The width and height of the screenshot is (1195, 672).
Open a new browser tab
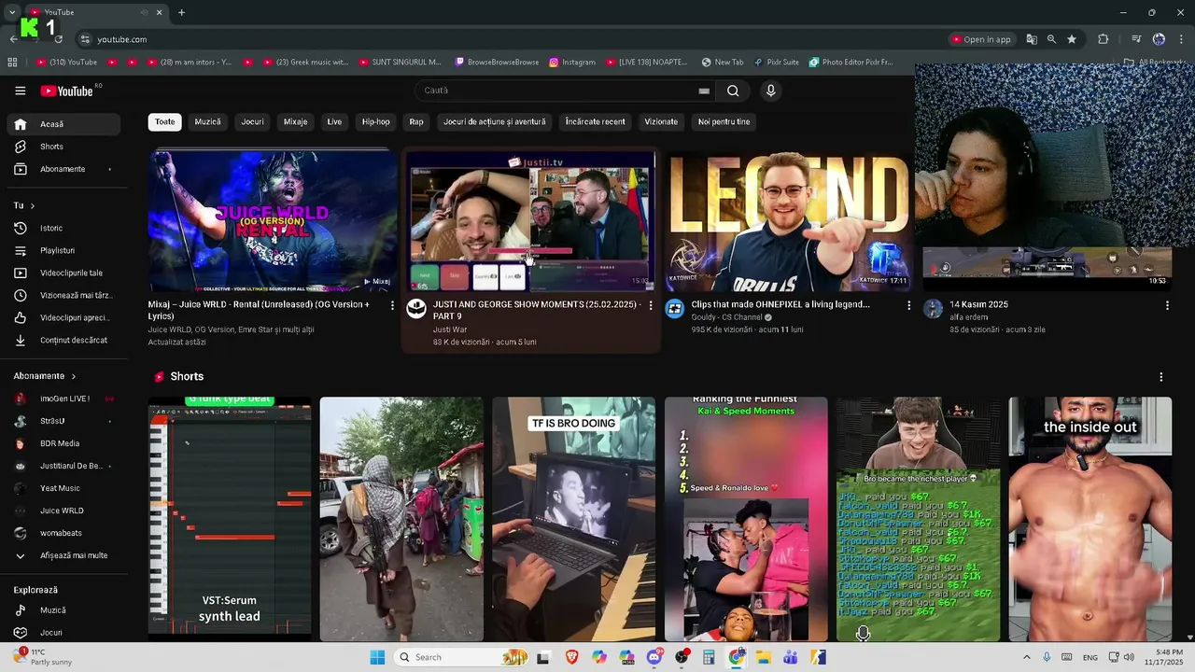[181, 12]
